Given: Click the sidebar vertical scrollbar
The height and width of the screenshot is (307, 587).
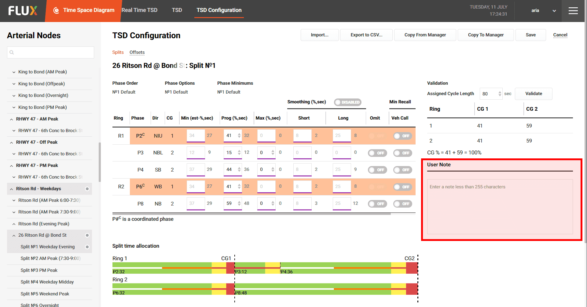Looking at the screenshot, I should pos(100,162).
